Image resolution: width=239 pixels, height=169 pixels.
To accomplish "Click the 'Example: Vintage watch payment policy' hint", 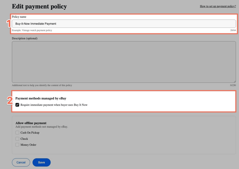I will 32,30.
